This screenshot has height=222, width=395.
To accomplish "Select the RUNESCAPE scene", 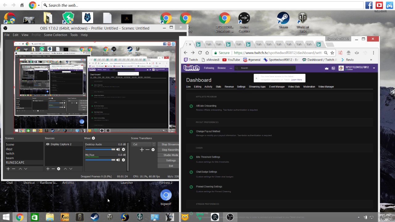I will pos(24,162).
